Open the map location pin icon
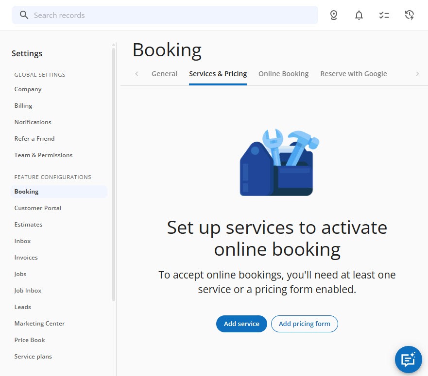 (334, 15)
